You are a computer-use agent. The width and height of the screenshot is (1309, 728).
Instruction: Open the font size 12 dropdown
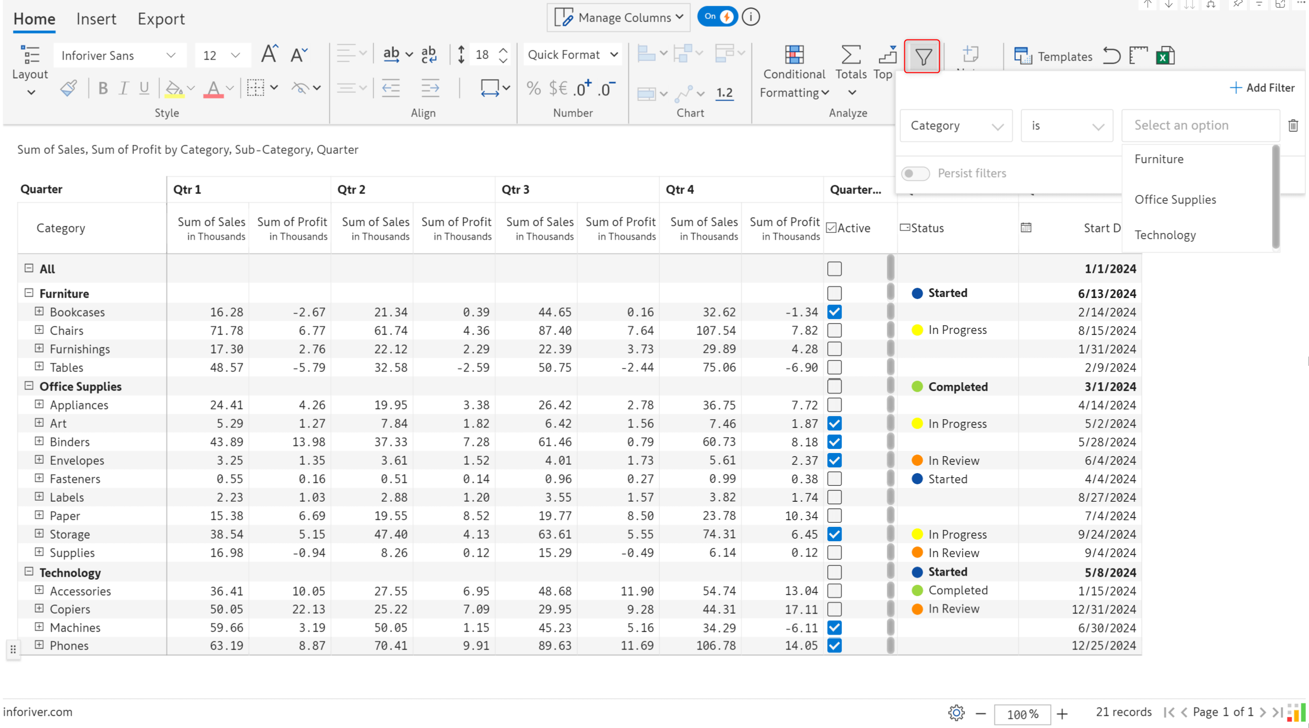click(222, 55)
